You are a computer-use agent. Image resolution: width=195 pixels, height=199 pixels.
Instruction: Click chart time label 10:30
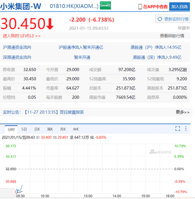pos(45,196)
